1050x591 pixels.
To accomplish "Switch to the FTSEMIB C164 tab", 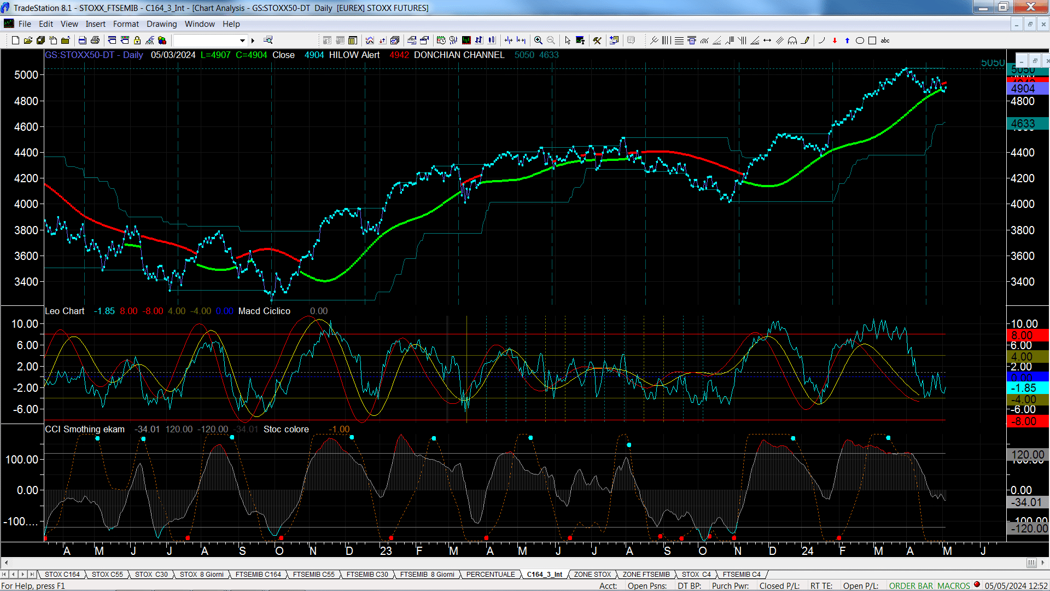I will (x=258, y=575).
